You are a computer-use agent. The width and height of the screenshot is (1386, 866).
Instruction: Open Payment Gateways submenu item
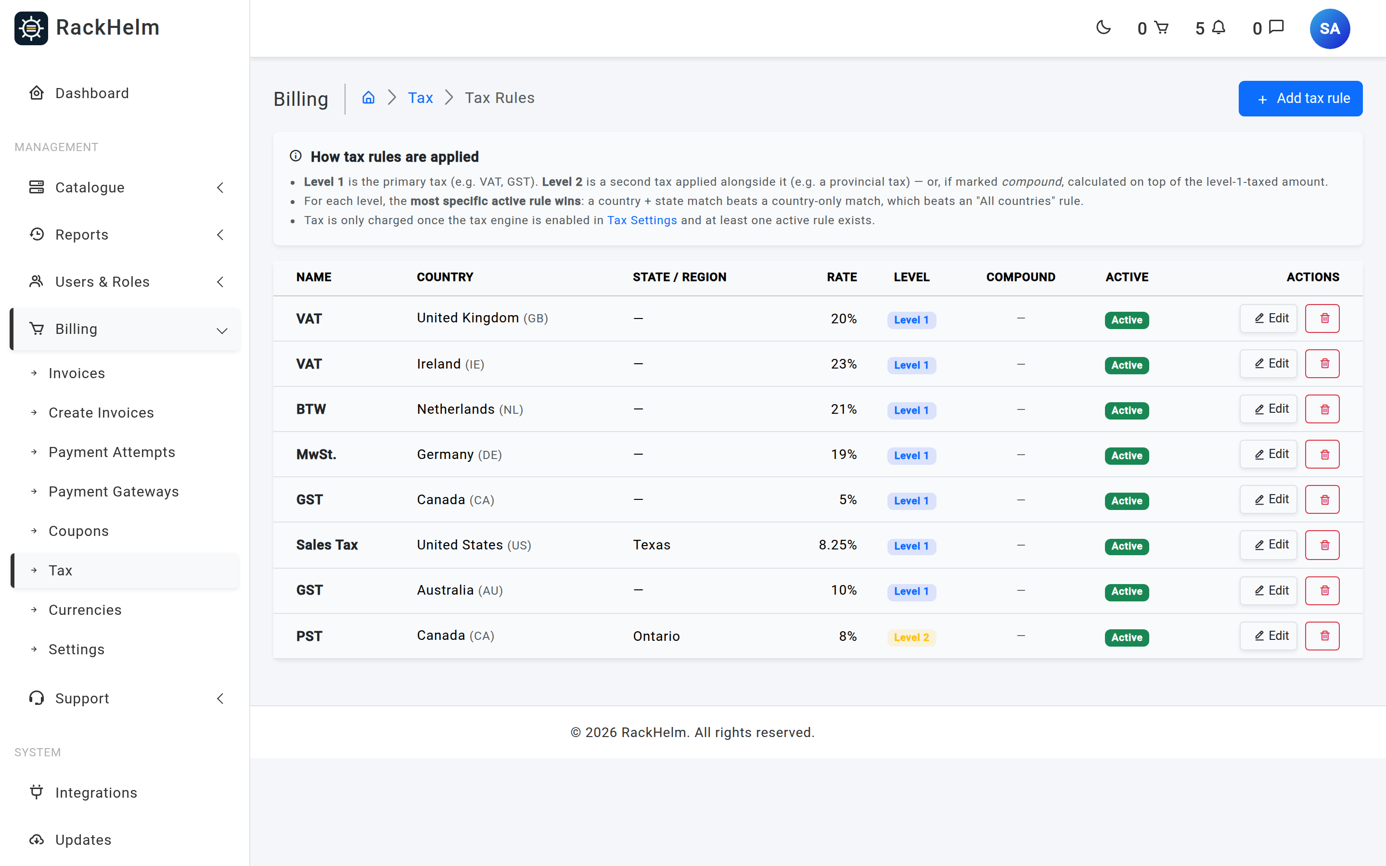tap(125, 491)
